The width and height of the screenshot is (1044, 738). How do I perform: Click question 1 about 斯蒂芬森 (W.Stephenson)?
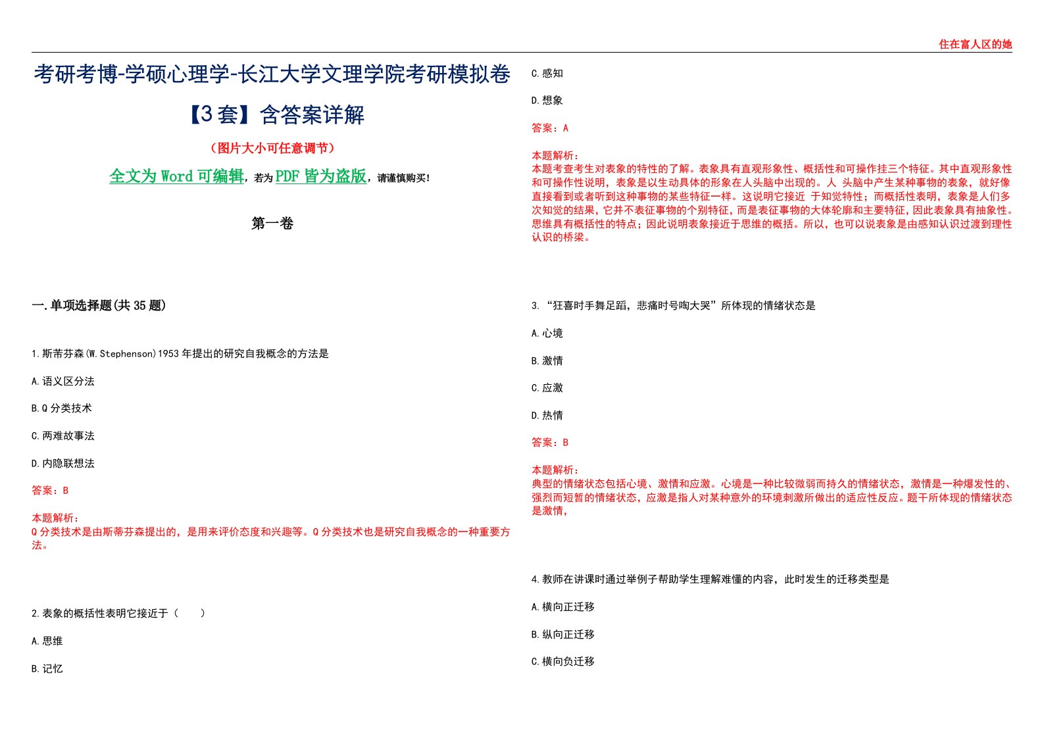(180, 354)
